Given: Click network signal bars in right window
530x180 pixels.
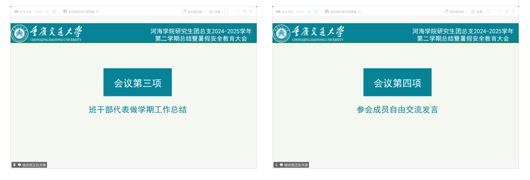Looking at the screenshot, I should tap(309, 12).
